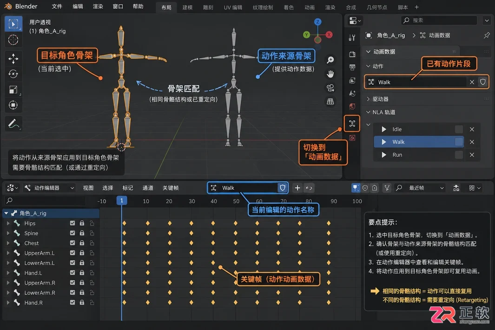Switch to the 建模 workspace tab
The height and width of the screenshot is (330, 495).
187,7
